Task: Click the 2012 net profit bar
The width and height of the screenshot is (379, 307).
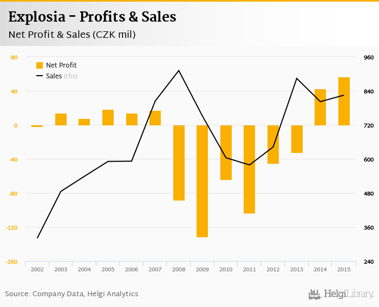Action: [x=273, y=144]
